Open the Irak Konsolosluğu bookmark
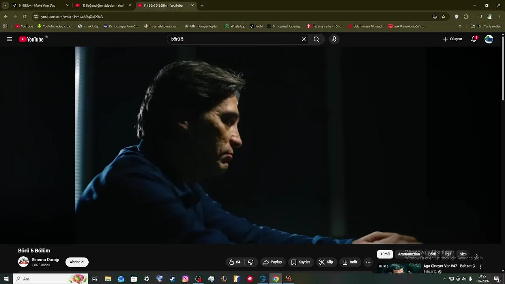 point(406,26)
